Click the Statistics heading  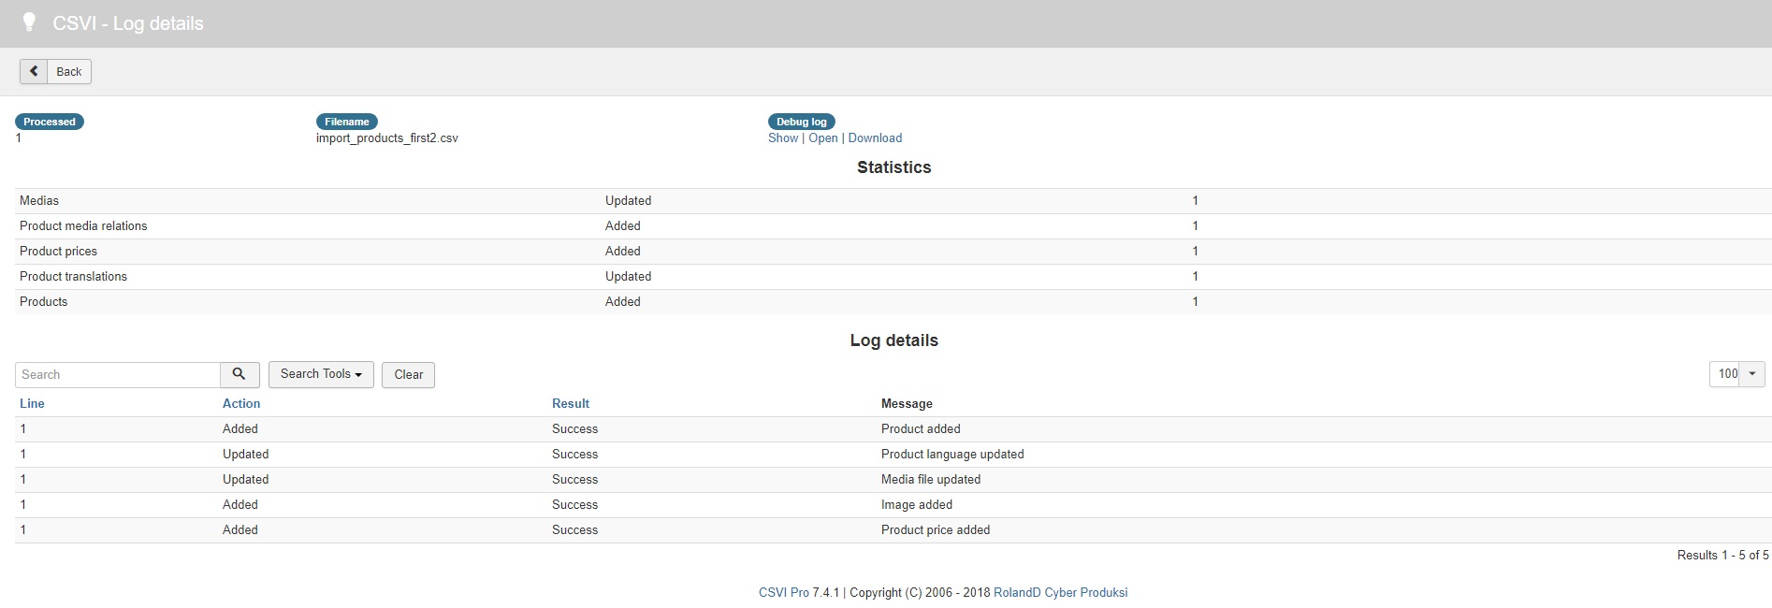(893, 167)
